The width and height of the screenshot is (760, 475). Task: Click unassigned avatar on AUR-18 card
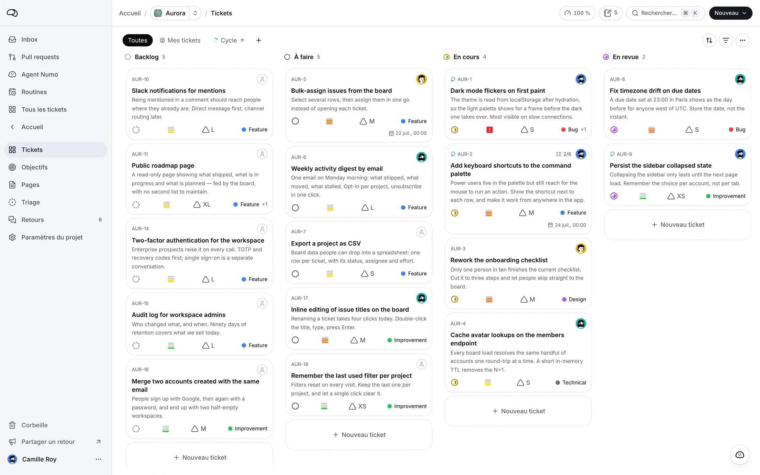coord(421,364)
